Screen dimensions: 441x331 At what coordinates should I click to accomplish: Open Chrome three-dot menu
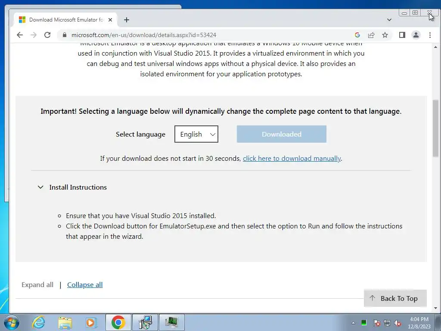click(x=430, y=35)
